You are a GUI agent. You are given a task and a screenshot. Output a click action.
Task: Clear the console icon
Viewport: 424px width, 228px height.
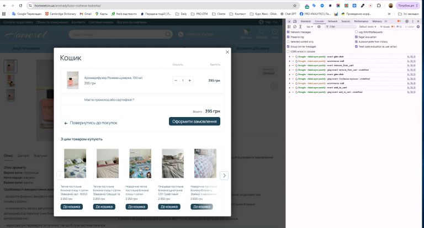click(x=295, y=27)
